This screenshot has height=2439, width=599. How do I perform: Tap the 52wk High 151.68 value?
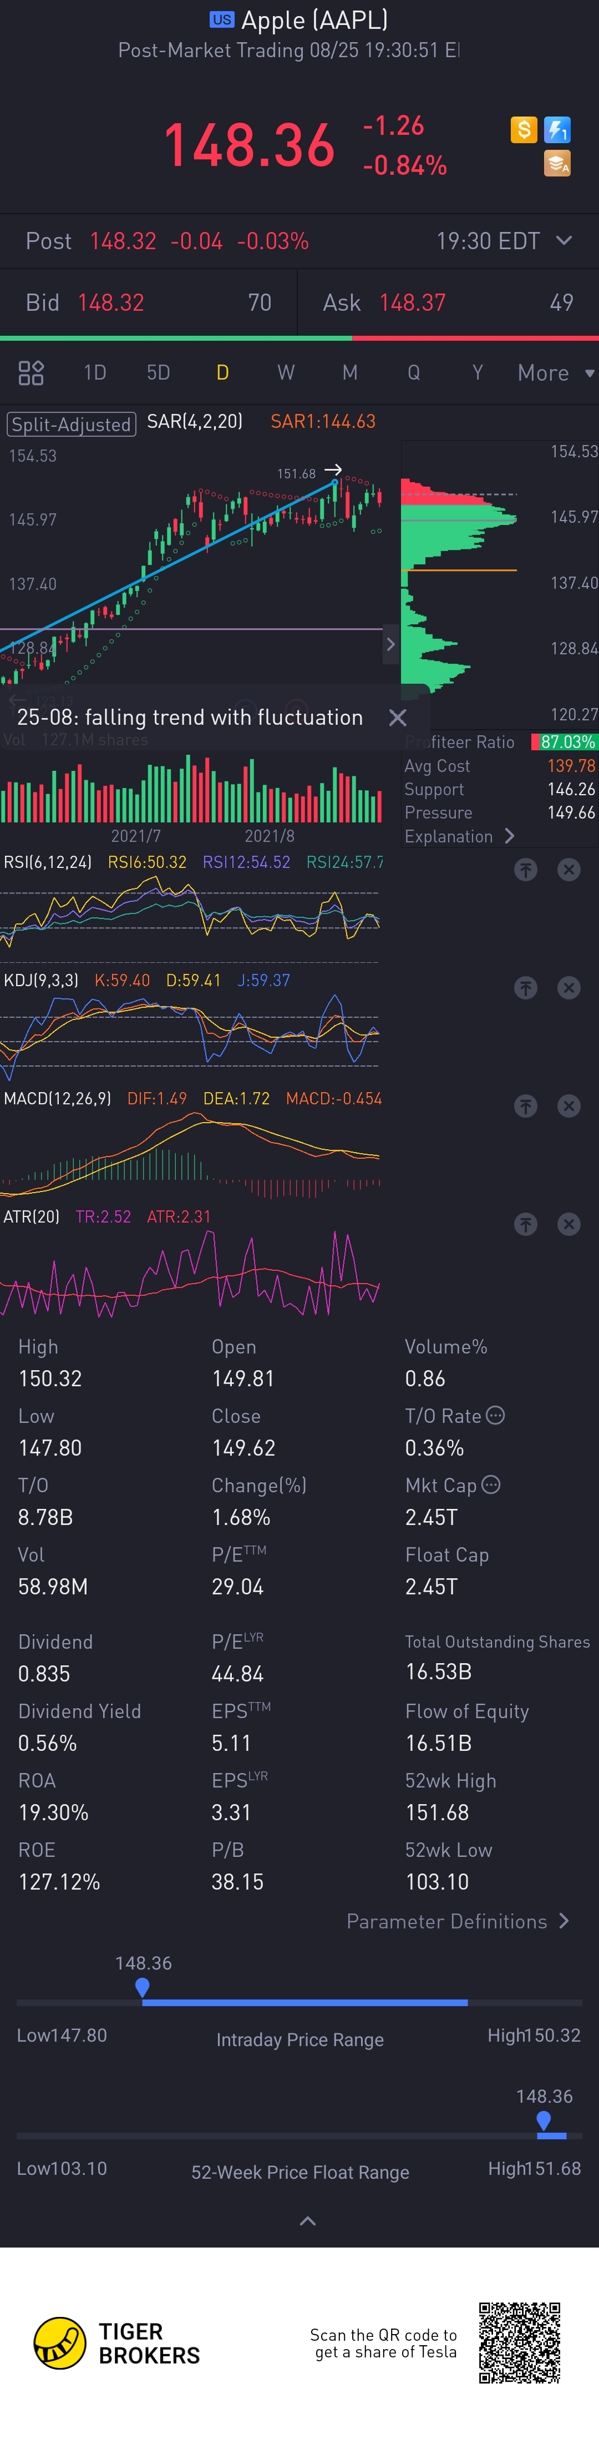(437, 1812)
